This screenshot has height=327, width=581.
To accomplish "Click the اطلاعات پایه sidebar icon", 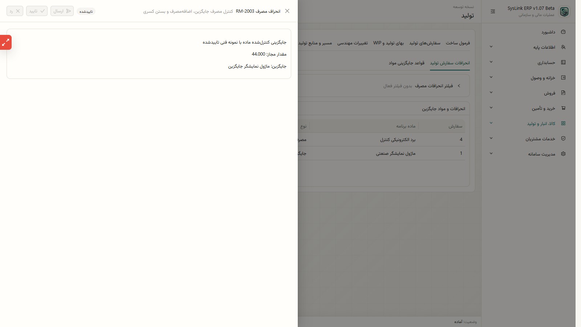I will [563, 47].
